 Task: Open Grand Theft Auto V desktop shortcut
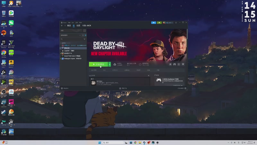pyautogui.click(x=11, y=44)
